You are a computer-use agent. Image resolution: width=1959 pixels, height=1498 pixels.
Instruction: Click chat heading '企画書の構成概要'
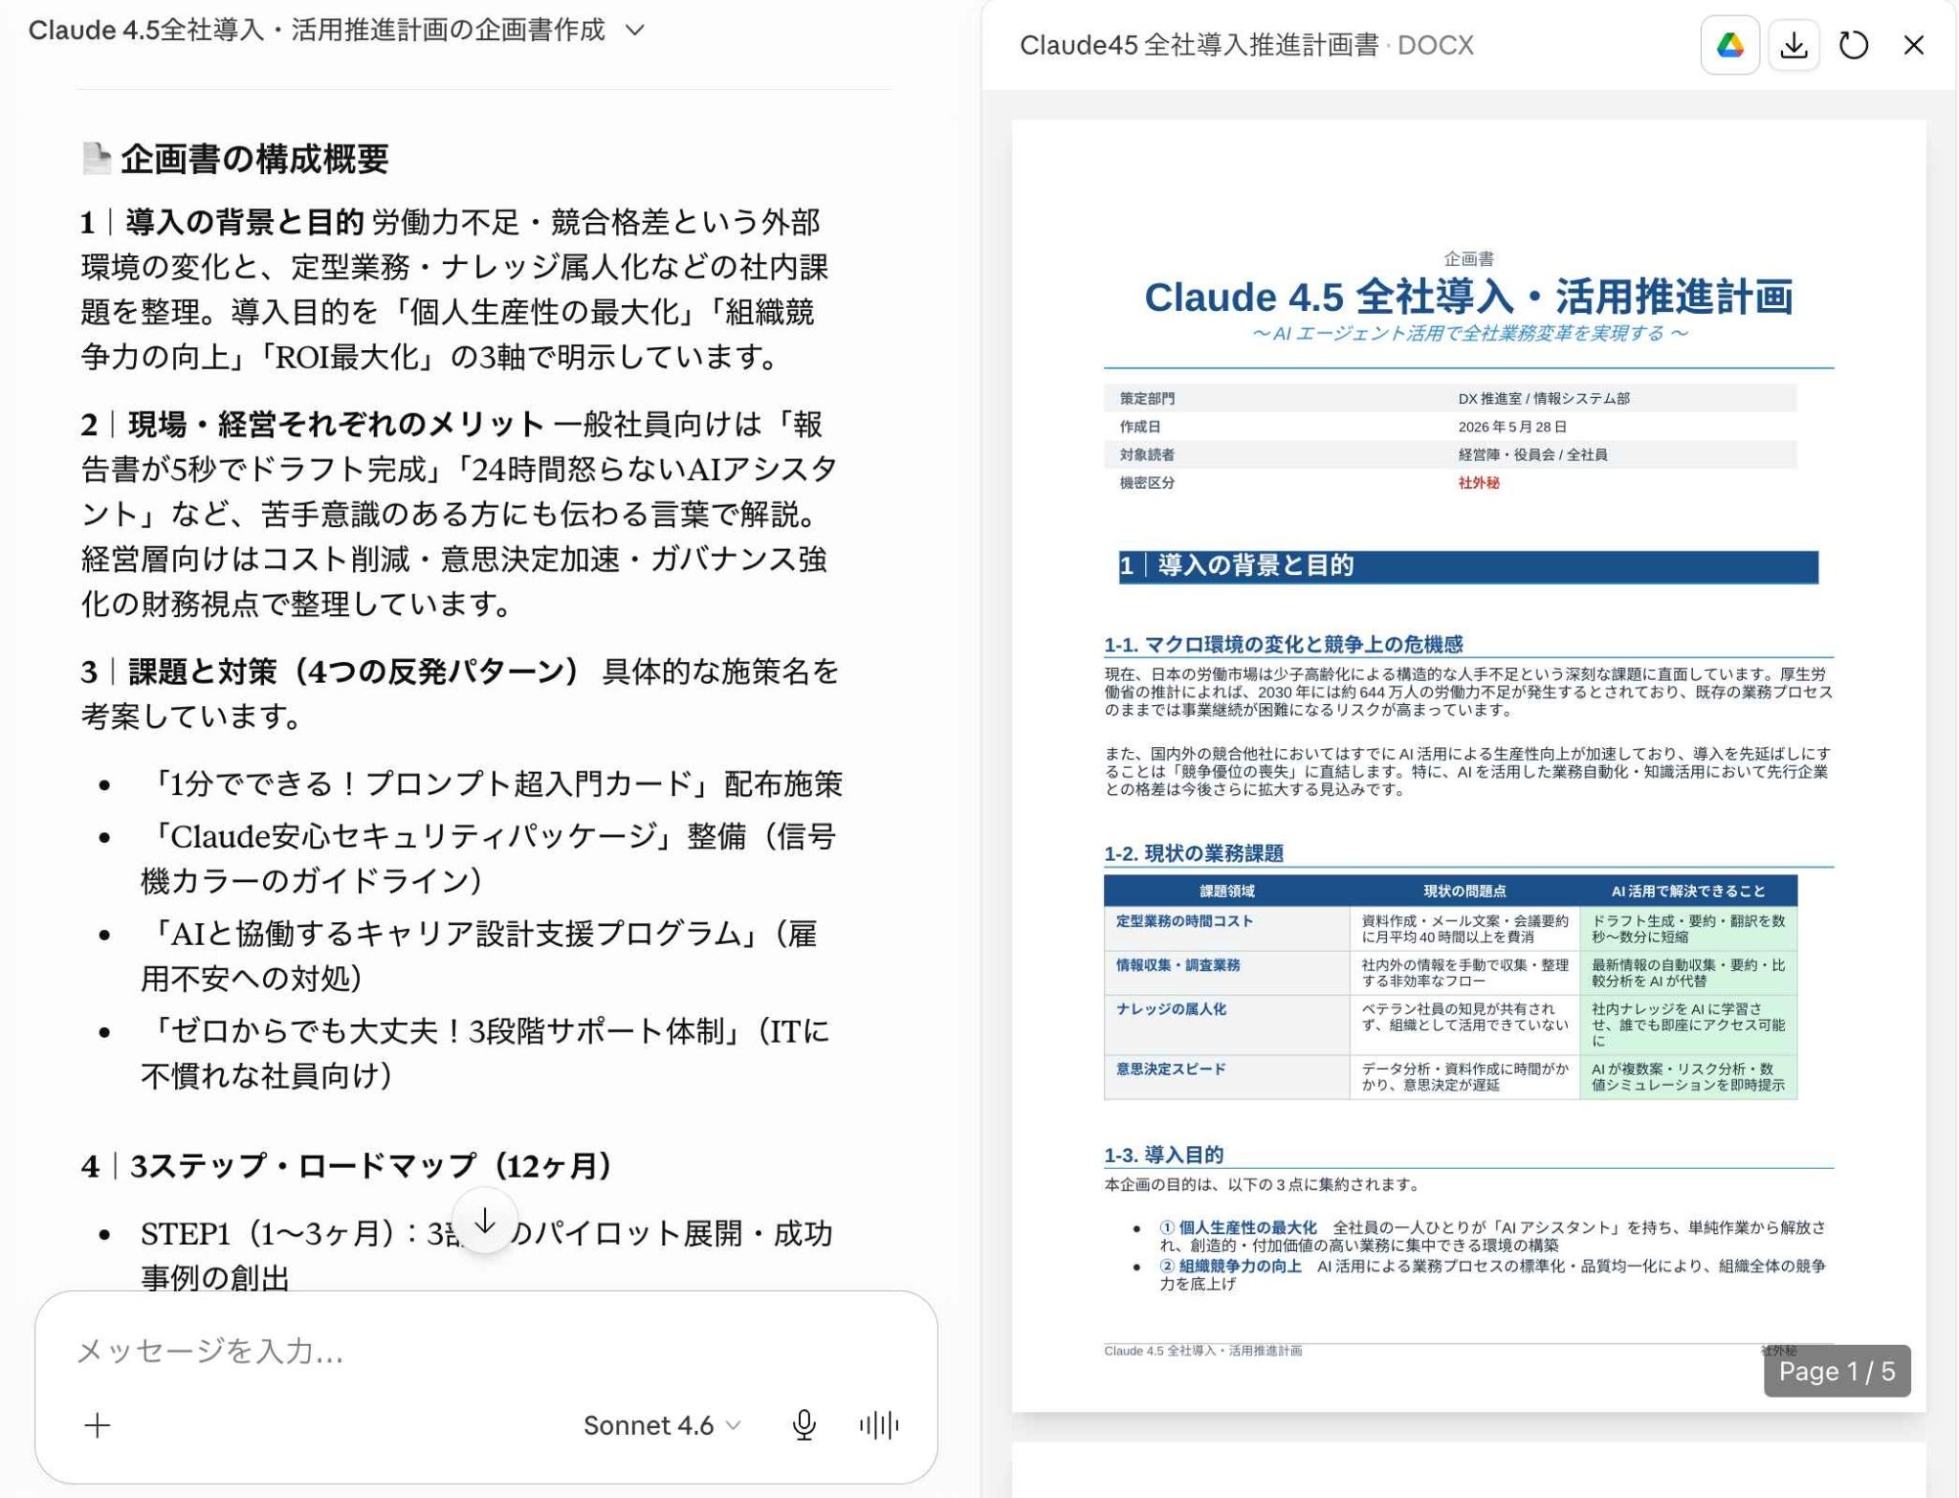point(254,158)
